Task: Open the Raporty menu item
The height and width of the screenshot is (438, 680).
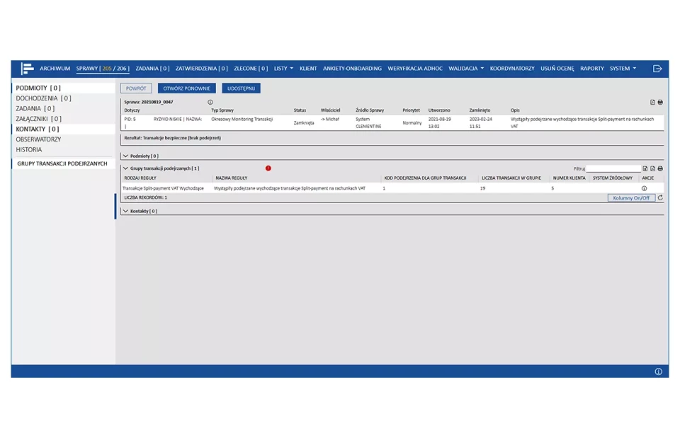Action: point(591,69)
